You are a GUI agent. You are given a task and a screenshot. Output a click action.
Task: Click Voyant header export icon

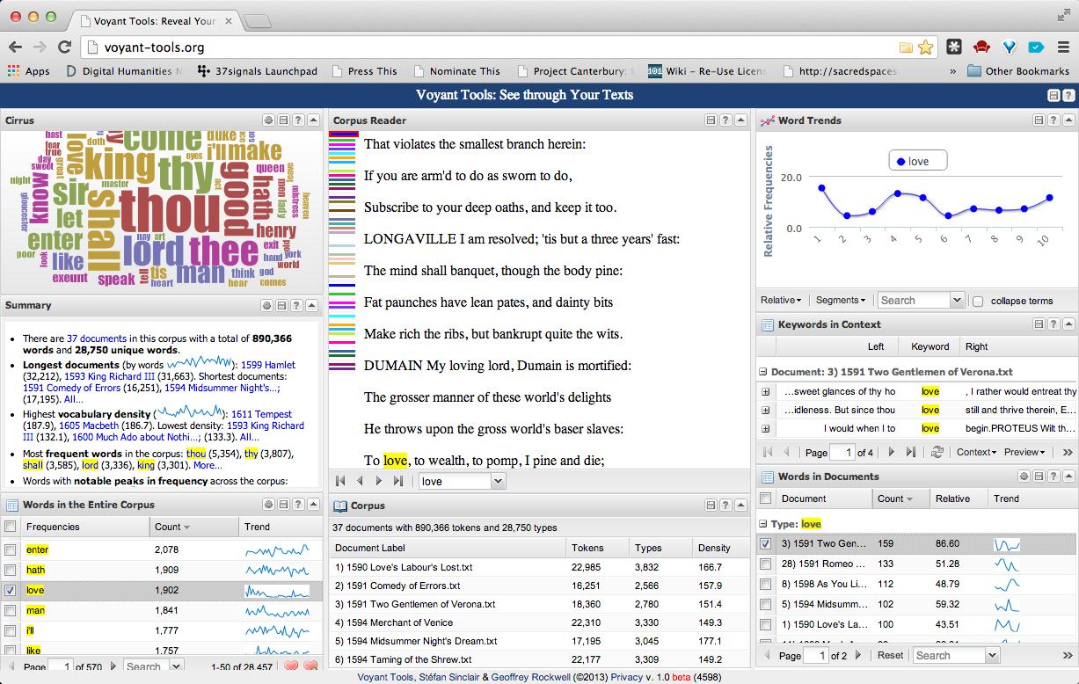pyautogui.click(x=1053, y=95)
